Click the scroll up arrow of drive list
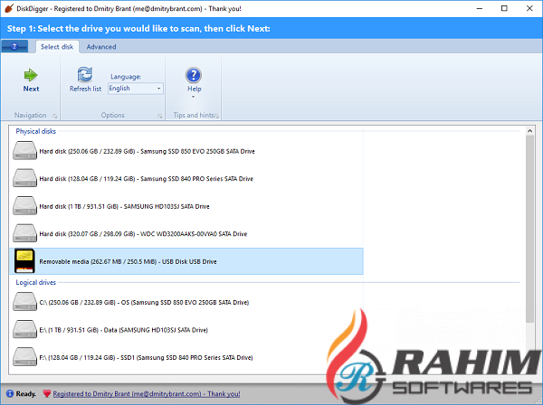Screen dimensions: 543x405 [x=529, y=131]
